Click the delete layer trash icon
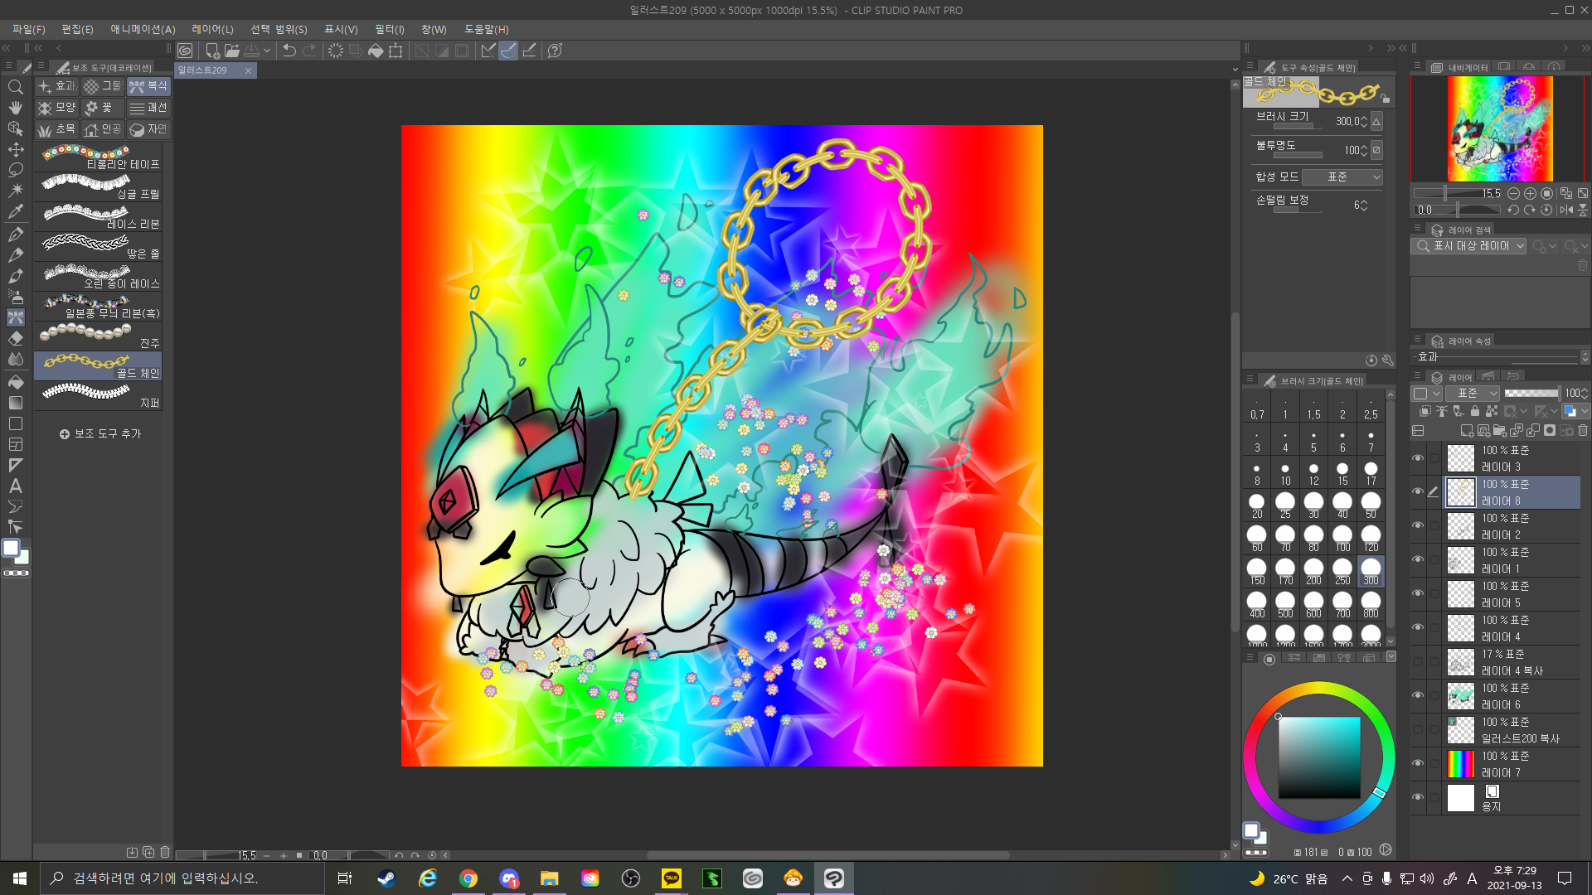 click(1583, 431)
